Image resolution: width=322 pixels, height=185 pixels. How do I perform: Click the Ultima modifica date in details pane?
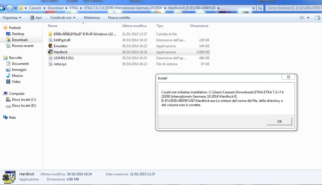click(x=79, y=174)
